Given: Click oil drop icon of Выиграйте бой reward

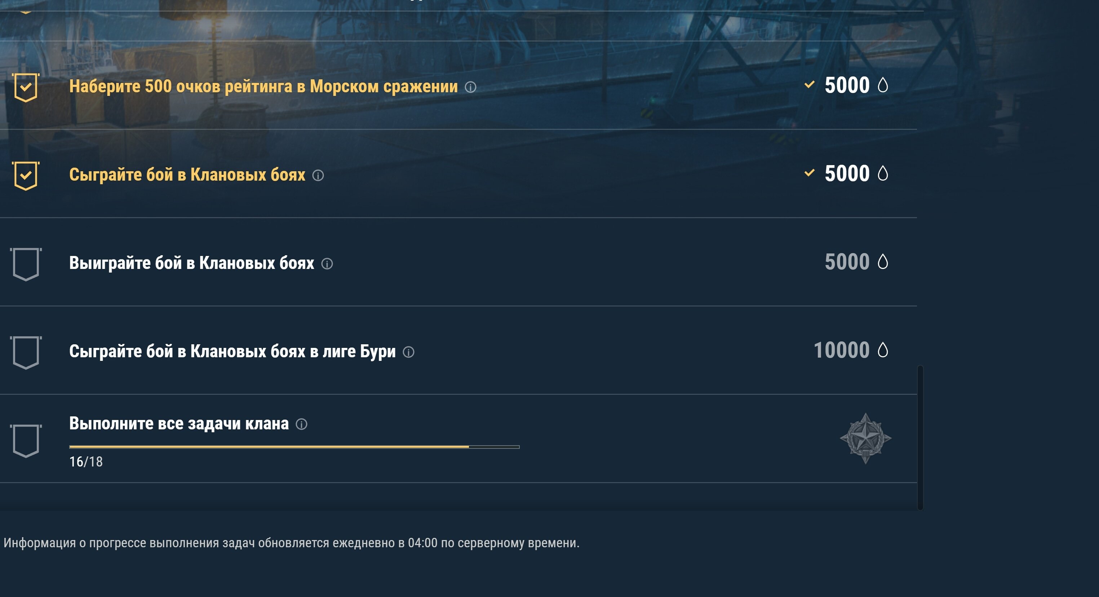Looking at the screenshot, I should (x=883, y=262).
